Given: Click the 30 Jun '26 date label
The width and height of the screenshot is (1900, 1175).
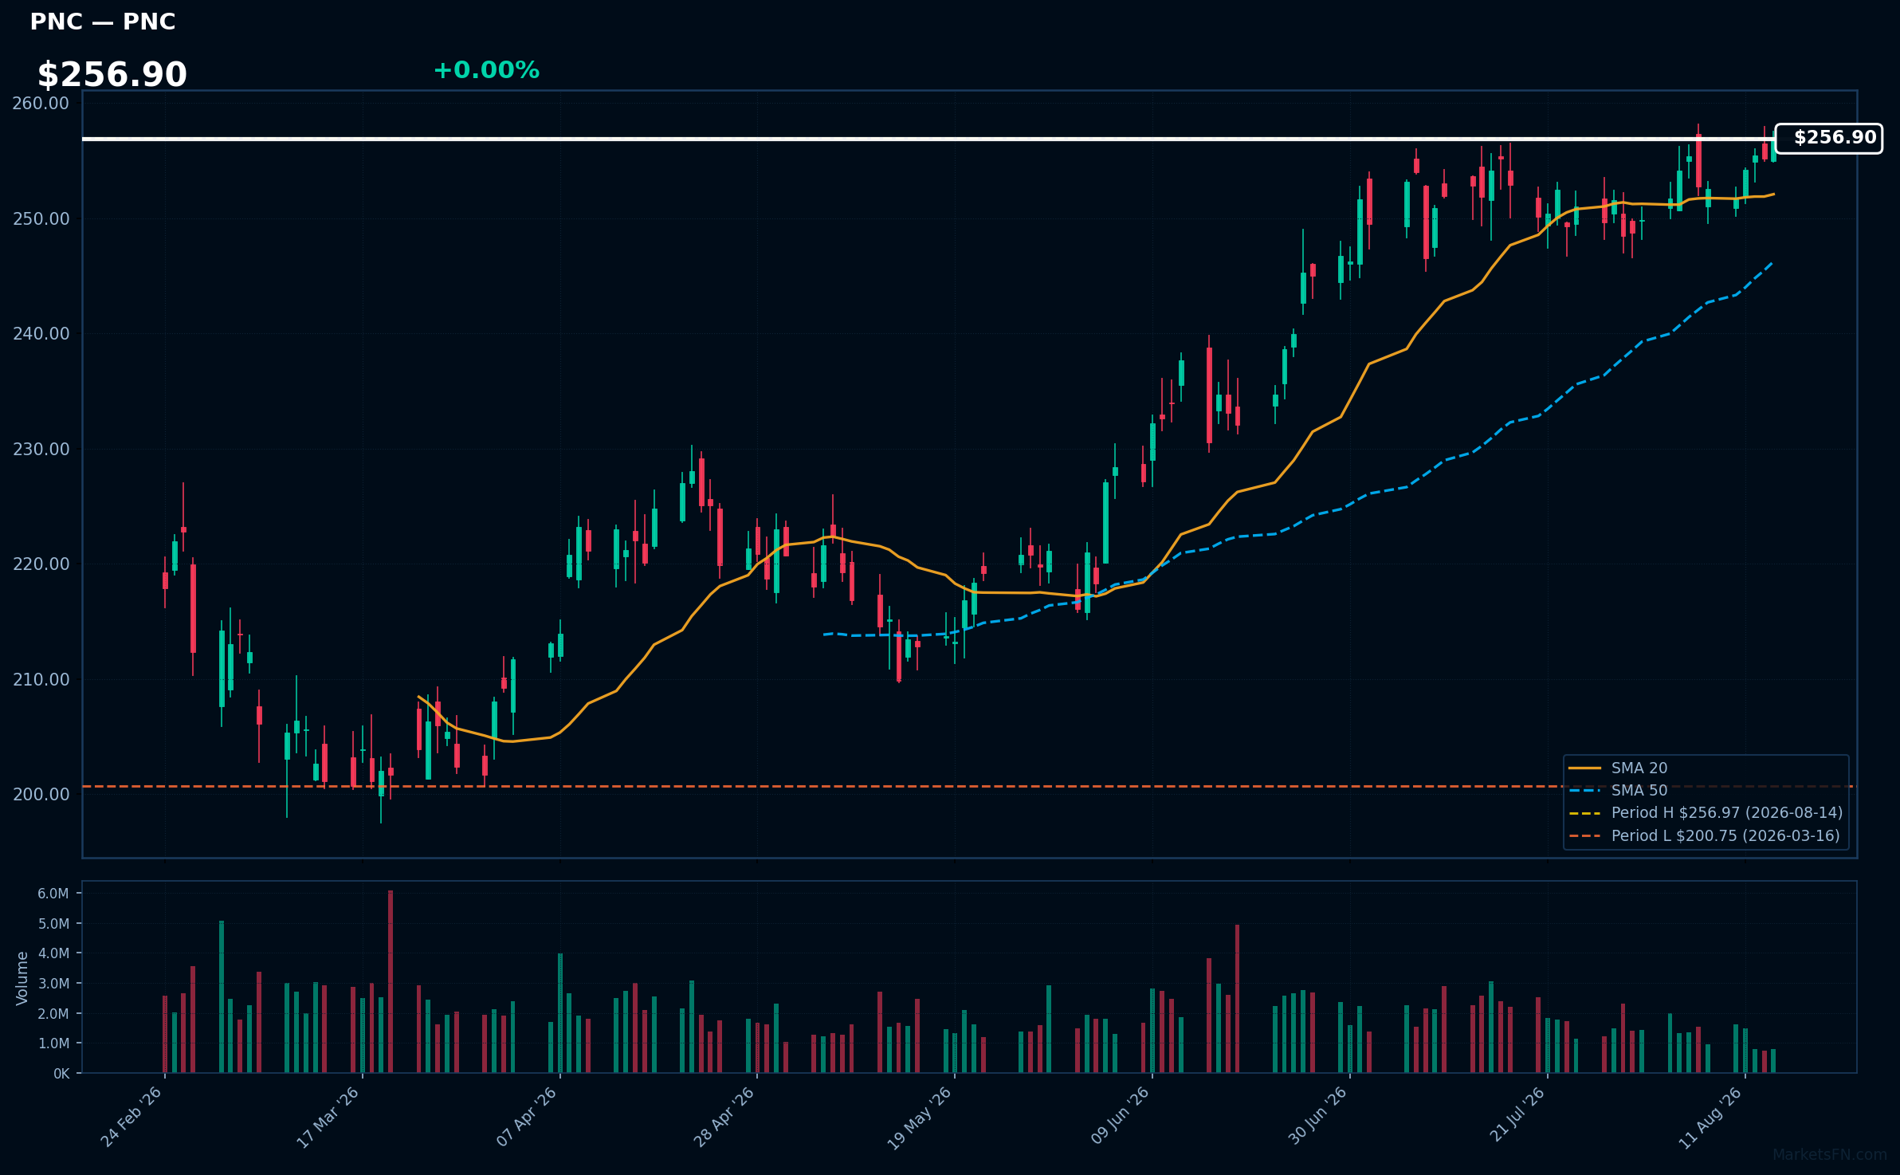Looking at the screenshot, I should click(1317, 1117).
